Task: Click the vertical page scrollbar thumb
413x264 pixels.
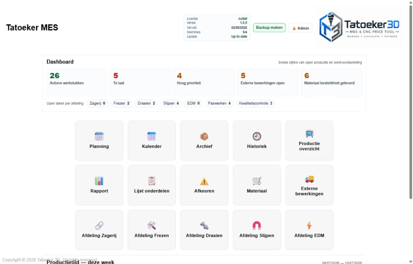Action: [410, 102]
